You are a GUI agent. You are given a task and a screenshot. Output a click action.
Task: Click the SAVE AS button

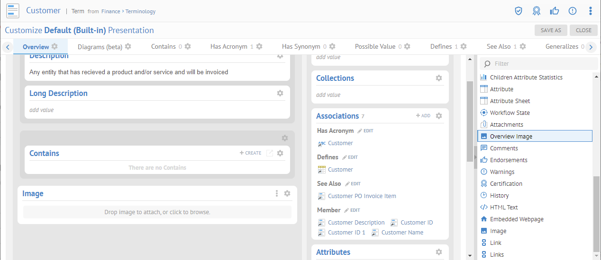551,30
